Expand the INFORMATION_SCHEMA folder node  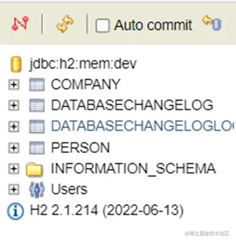pyautogui.click(x=14, y=168)
